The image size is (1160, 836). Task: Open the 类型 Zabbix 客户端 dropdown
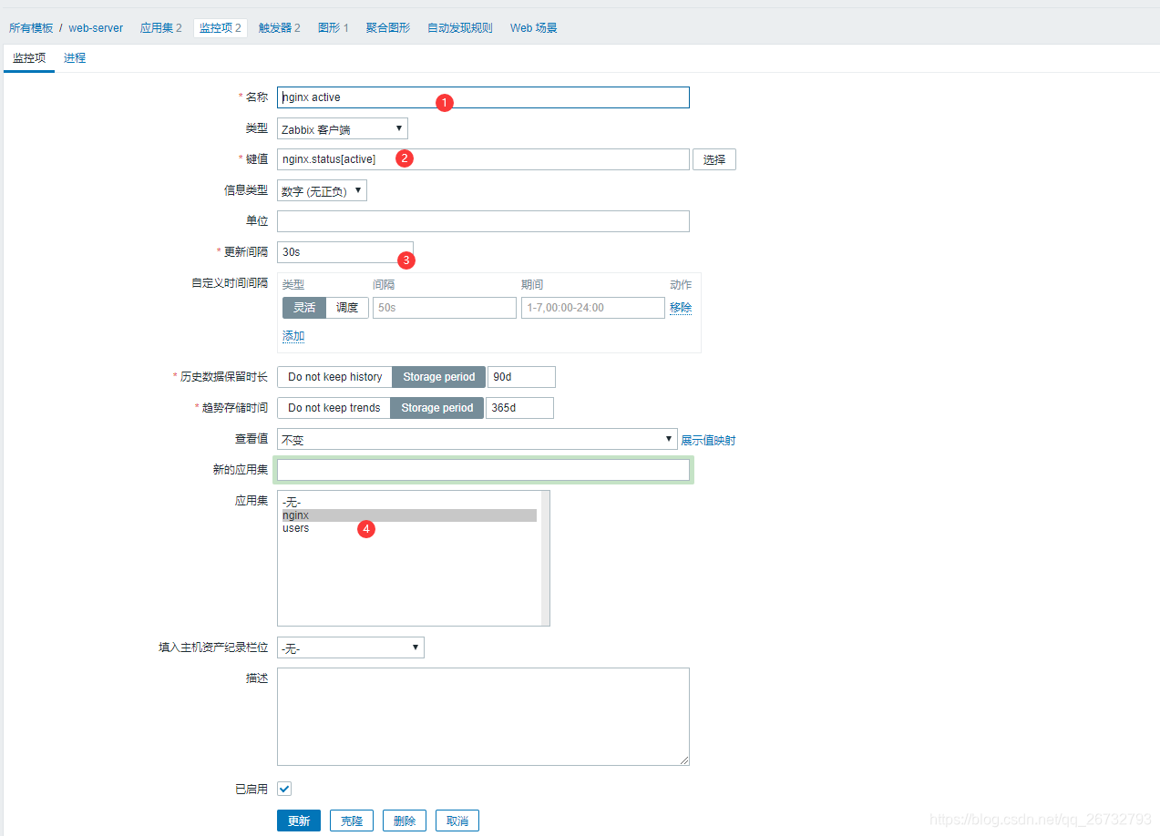click(343, 129)
